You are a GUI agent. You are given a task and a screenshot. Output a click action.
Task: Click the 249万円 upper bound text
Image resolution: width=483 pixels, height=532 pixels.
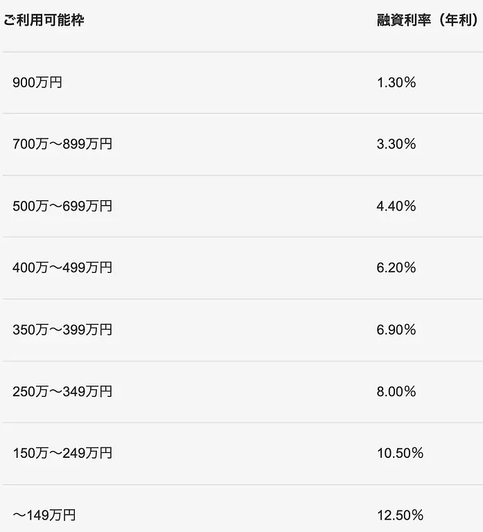click(x=88, y=454)
